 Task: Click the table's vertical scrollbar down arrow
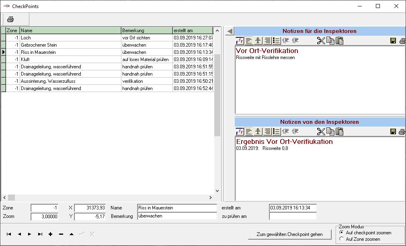(x=217, y=191)
